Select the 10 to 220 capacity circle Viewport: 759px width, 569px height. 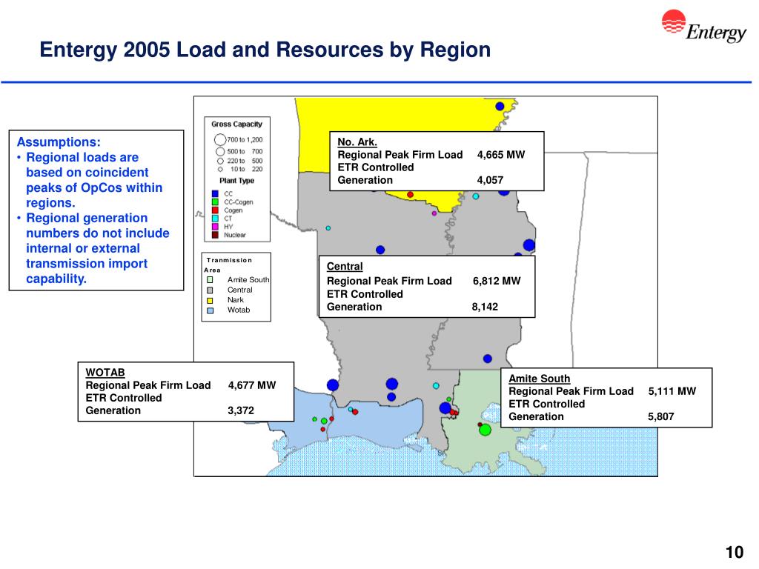[x=220, y=170]
